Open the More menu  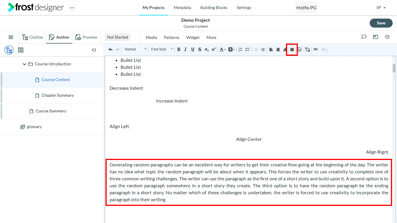coord(211,37)
